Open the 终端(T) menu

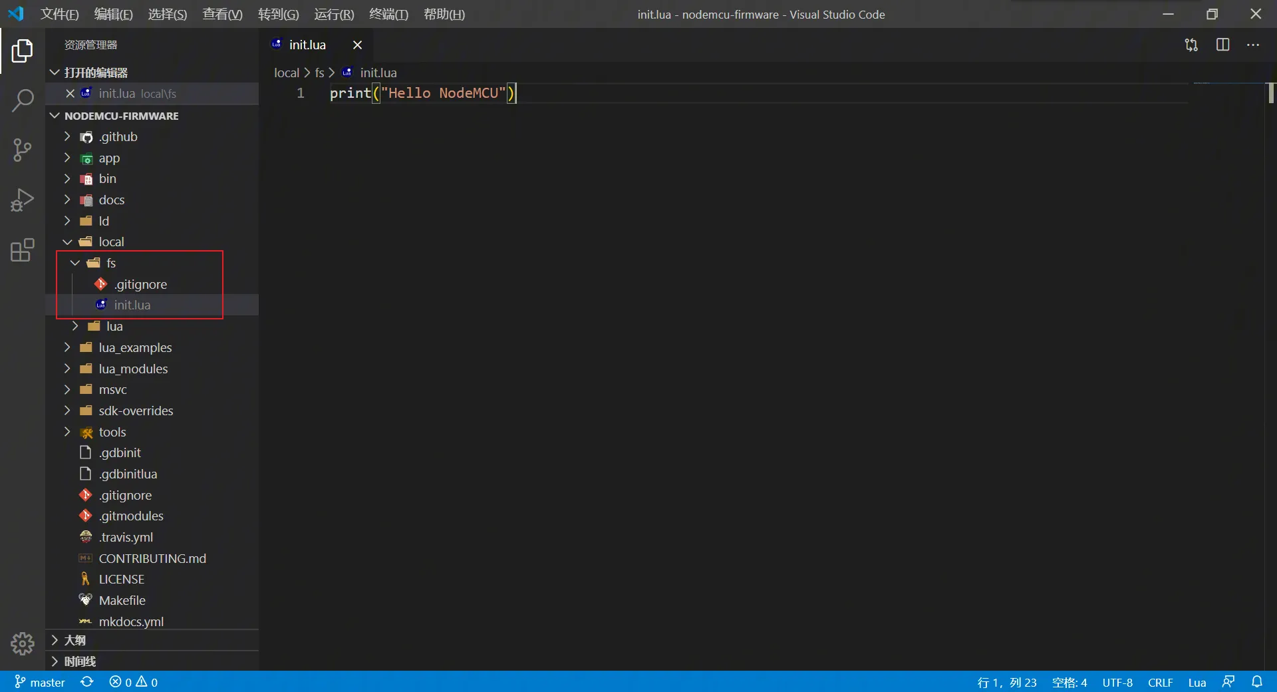[x=389, y=14]
